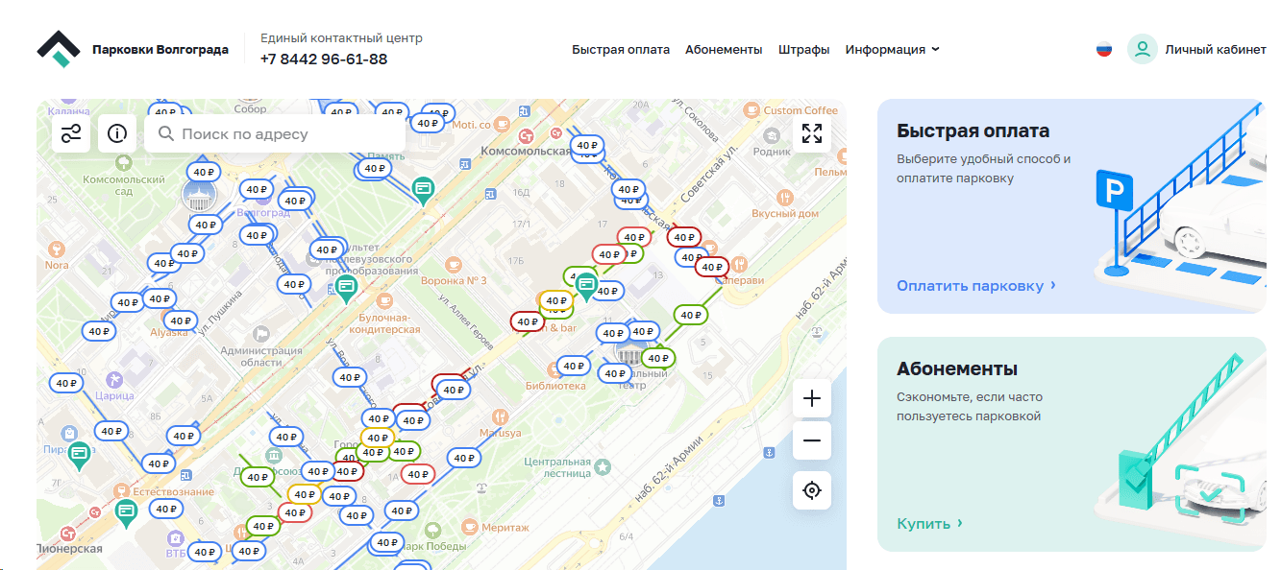1281x570 pixels.
Task: Open the Личный кабинет link
Action: (1215, 50)
